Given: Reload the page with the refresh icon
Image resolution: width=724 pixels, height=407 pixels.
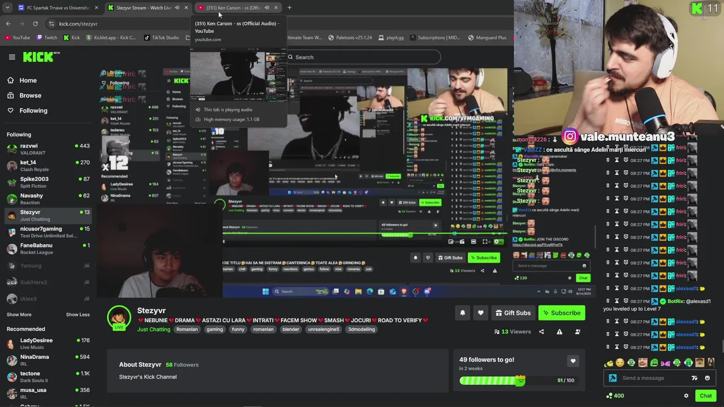Looking at the screenshot, I should click(x=35, y=24).
